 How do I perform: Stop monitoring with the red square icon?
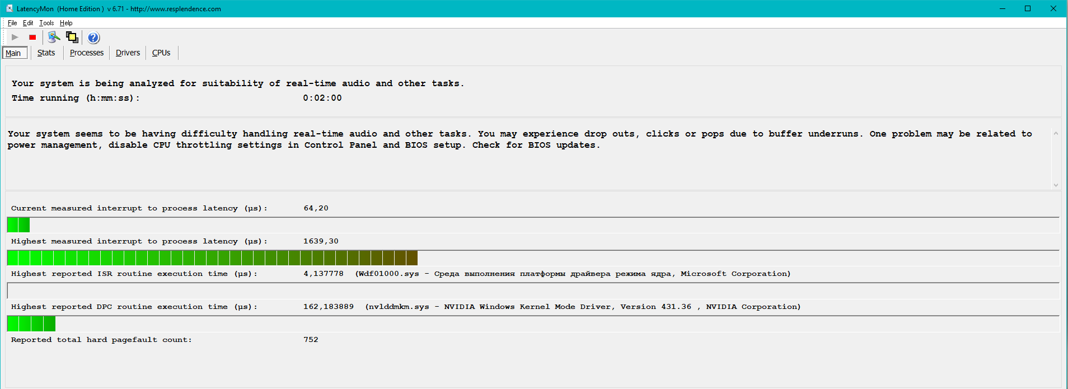tap(32, 38)
